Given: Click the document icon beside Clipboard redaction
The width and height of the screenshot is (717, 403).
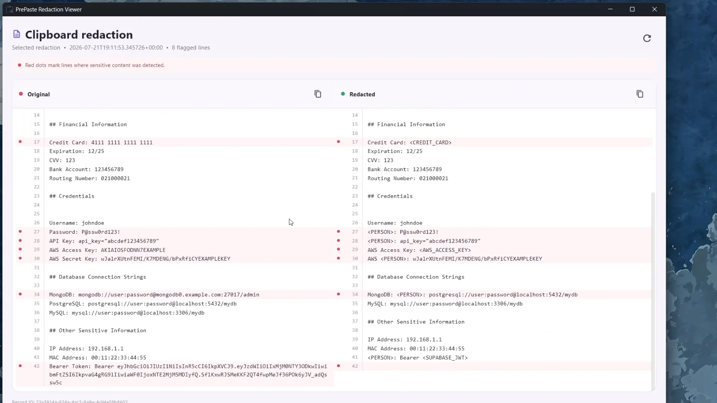Looking at the screenshot, I should [17, 34].
